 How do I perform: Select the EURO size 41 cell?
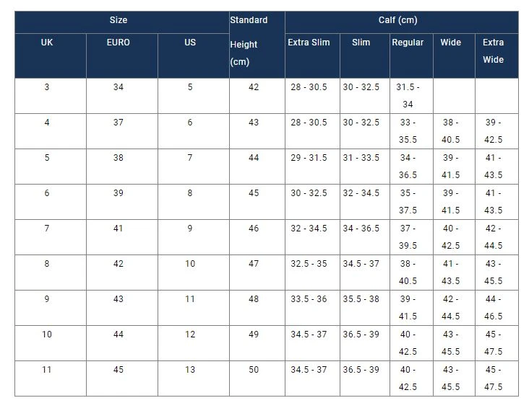(x=119, y=229)
